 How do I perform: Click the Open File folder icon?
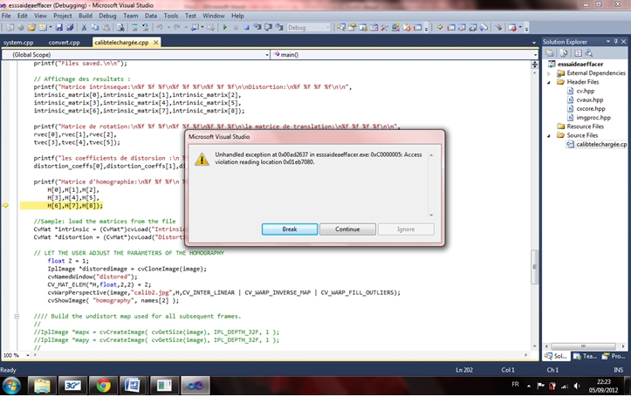[31, 27]
